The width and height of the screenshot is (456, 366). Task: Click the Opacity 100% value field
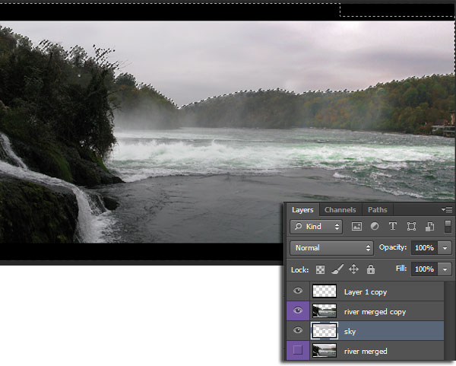click(x=424, y=248)
